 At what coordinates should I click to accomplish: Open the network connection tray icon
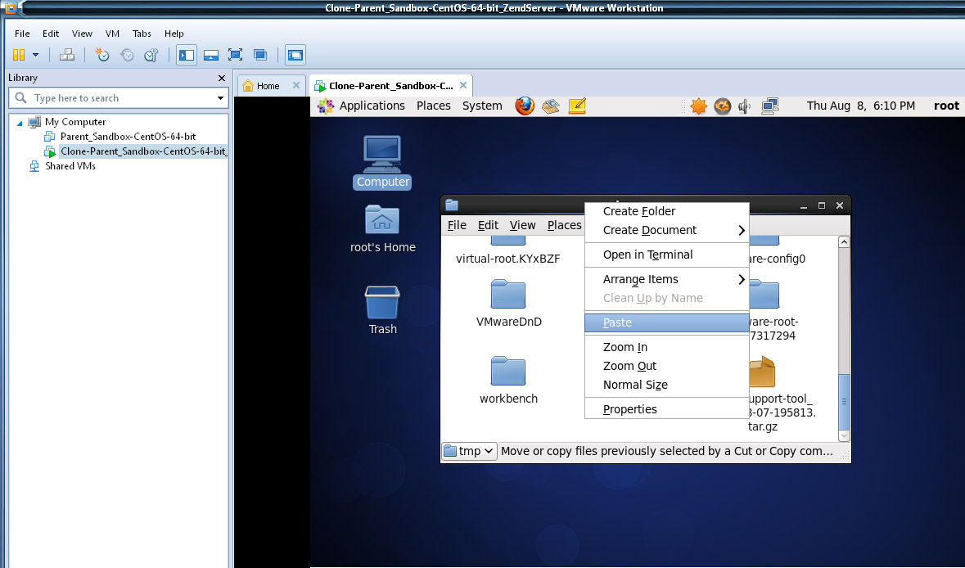point(770,106)
